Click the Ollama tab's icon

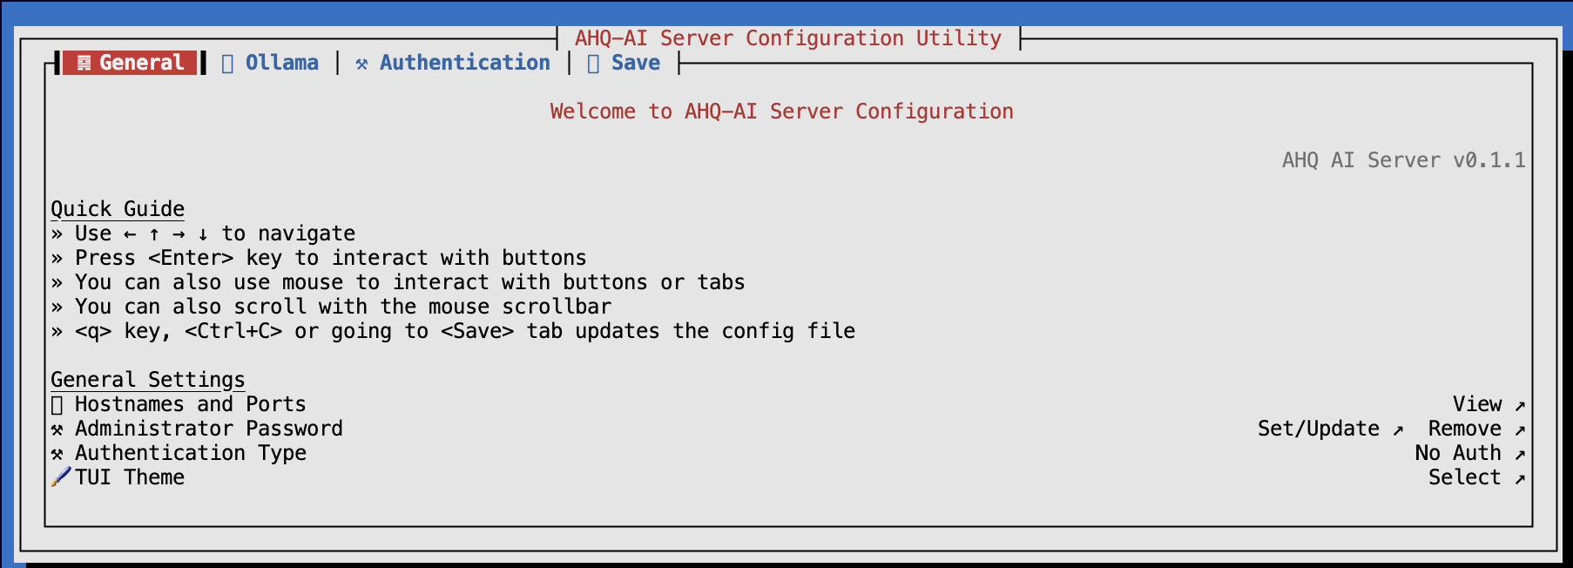(227, 64)
